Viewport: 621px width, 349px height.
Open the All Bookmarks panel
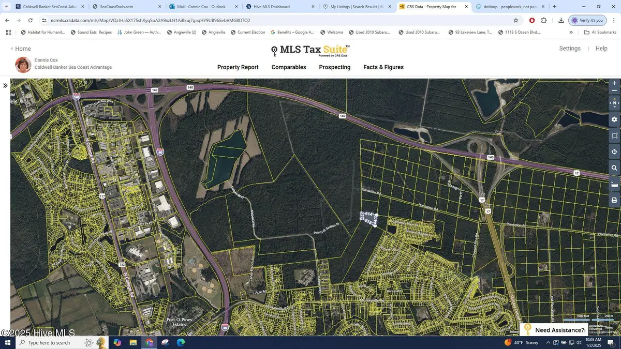tap(600, 32)
